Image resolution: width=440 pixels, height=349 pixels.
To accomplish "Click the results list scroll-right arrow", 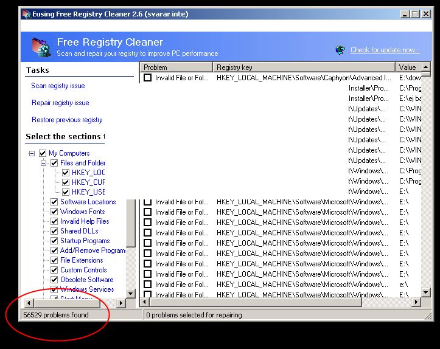I will pyautogui.click(x=416, y=302).
